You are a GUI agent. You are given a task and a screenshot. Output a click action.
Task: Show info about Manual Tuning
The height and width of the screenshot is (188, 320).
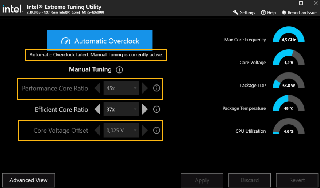pos(119,70)
